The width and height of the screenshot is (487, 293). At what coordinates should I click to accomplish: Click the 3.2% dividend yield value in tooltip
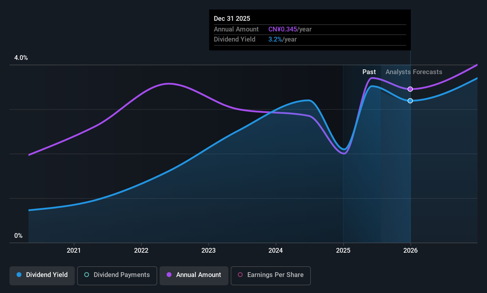[x=275, y=39]
